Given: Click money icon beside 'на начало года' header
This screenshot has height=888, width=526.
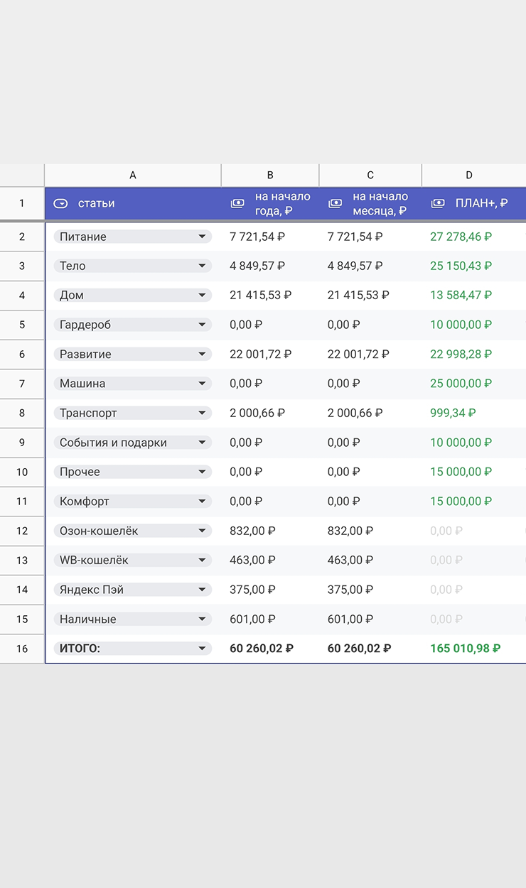Looking at the screenshot, I should coord(237,204).
